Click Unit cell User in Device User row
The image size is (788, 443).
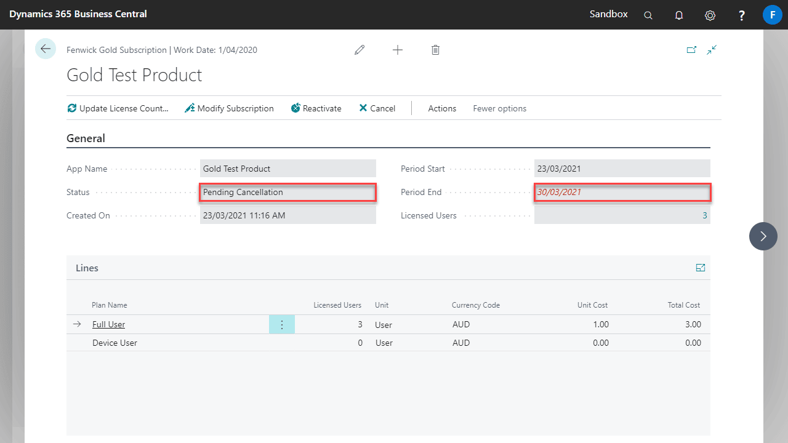384,343
